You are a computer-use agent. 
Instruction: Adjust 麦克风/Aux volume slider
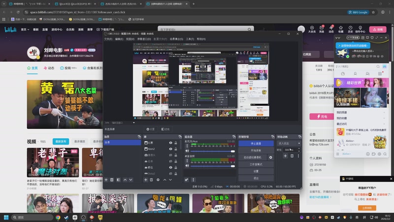(213, 151)
